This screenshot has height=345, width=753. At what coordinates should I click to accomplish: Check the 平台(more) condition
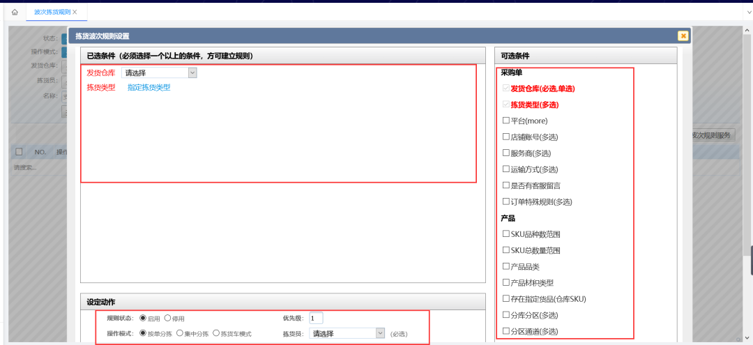[x=506, y=121]
